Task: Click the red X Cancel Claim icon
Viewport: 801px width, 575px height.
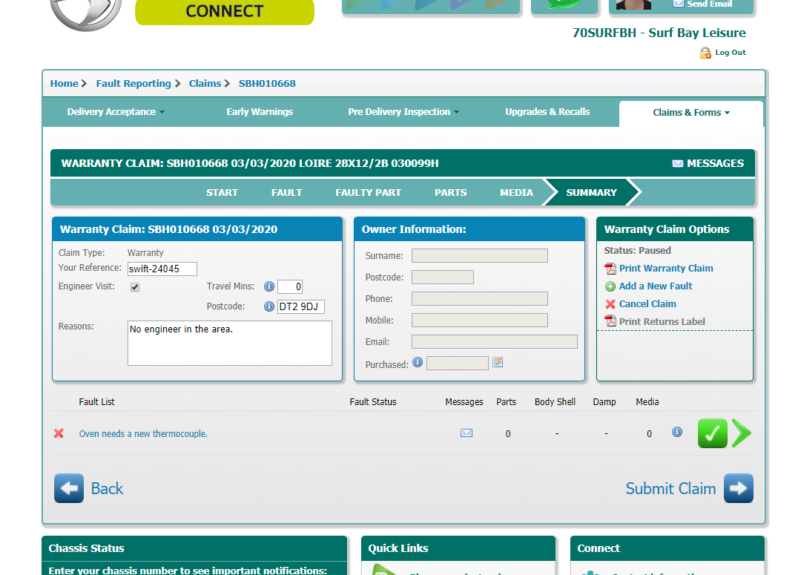Action: [610, 304]
